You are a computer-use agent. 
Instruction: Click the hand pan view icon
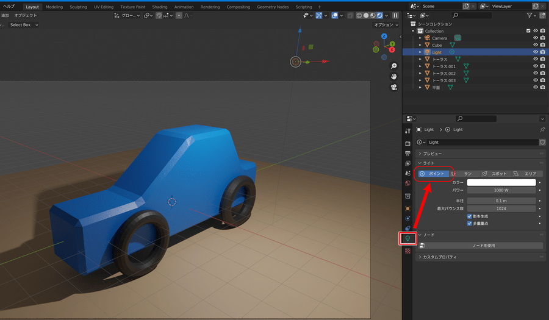pos(394,76)
